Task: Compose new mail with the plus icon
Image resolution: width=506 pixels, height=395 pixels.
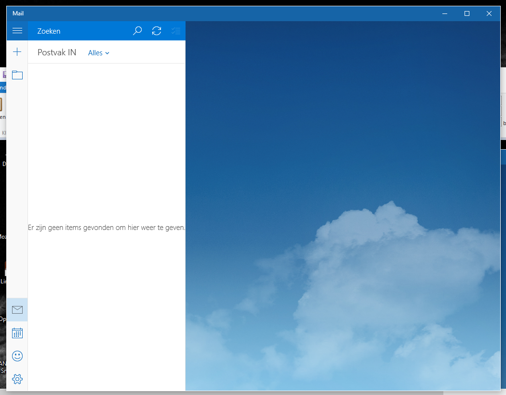Action: point(17,52)
